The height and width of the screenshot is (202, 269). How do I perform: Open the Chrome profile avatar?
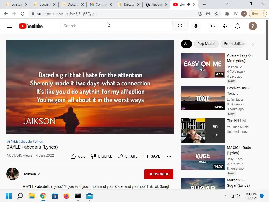(x=244, y=14)
